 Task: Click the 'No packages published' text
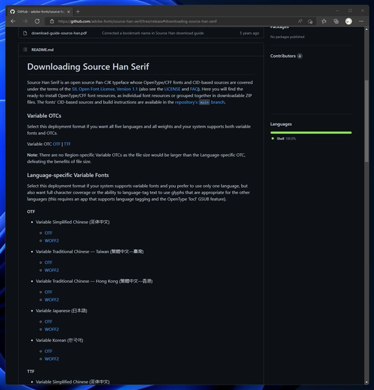[287, 37]
